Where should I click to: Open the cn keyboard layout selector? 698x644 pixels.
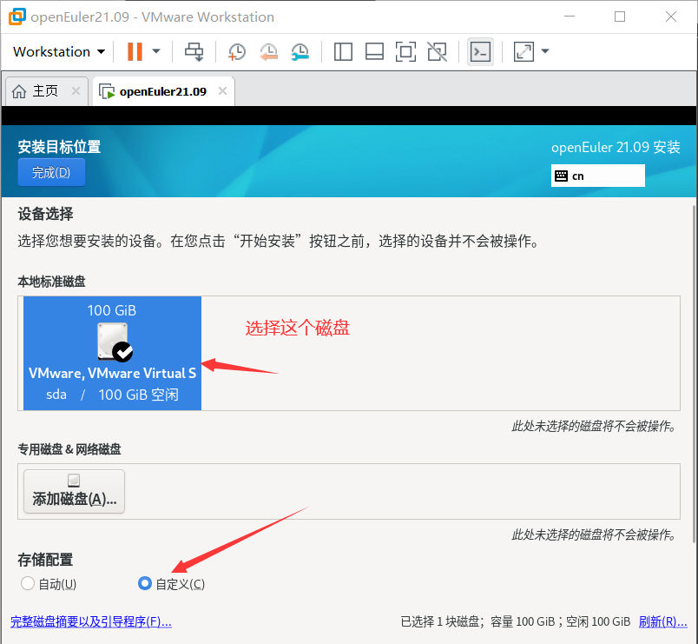click(598, 176)
